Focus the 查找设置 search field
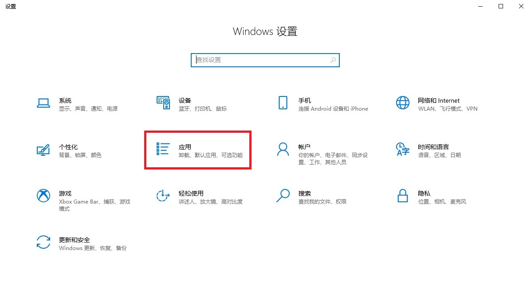Screen dimensions: 531x285 265,60
